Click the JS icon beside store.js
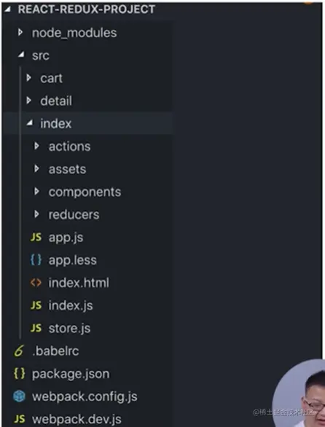 click(x=36, y=328)
